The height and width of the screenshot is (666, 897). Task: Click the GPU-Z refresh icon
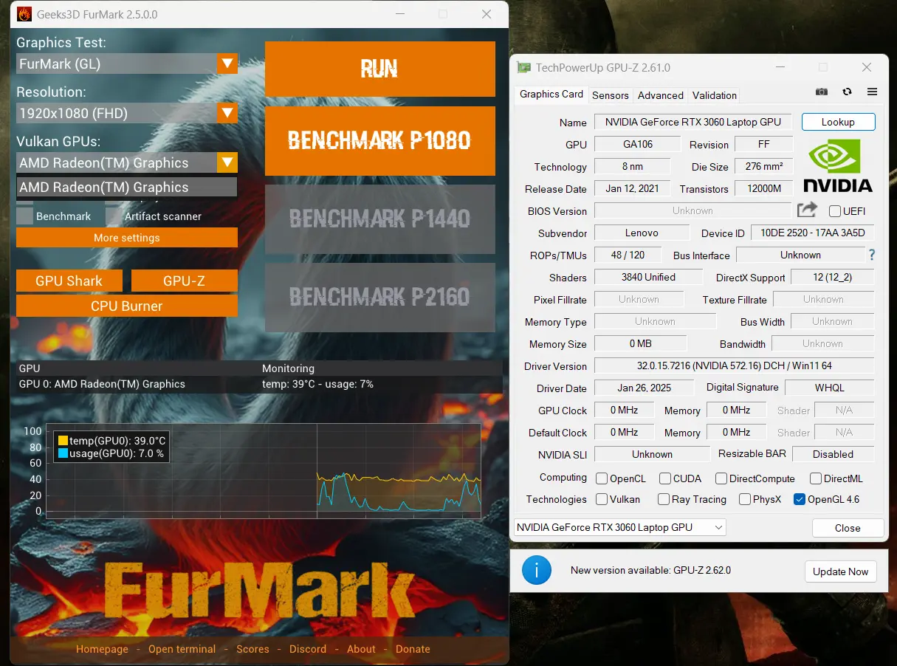[847, 92]
